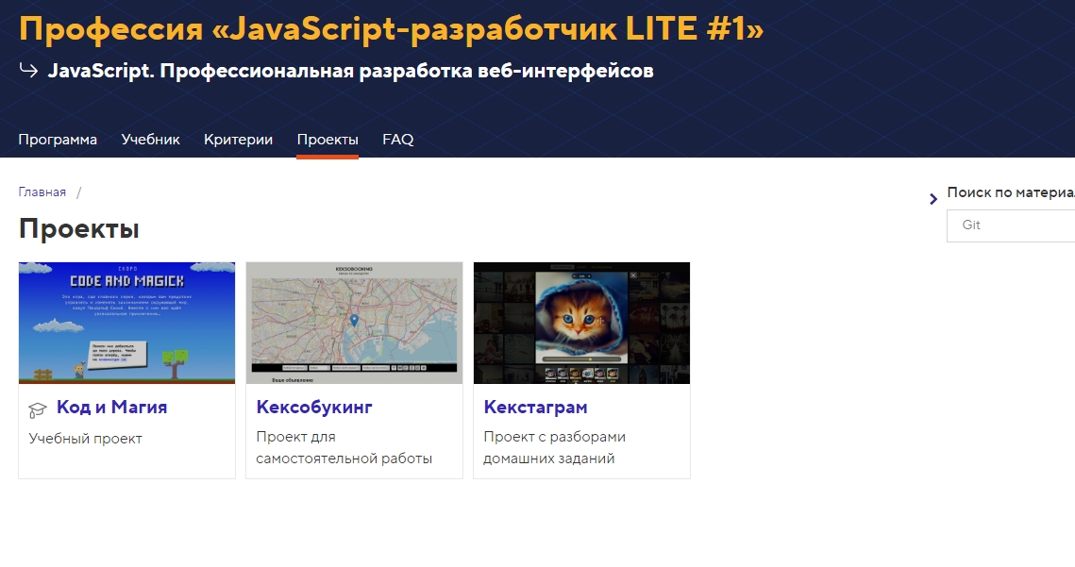1075x567 pixels.
Task: Click the Проекты page heading
Action: (x=79, y=228)
